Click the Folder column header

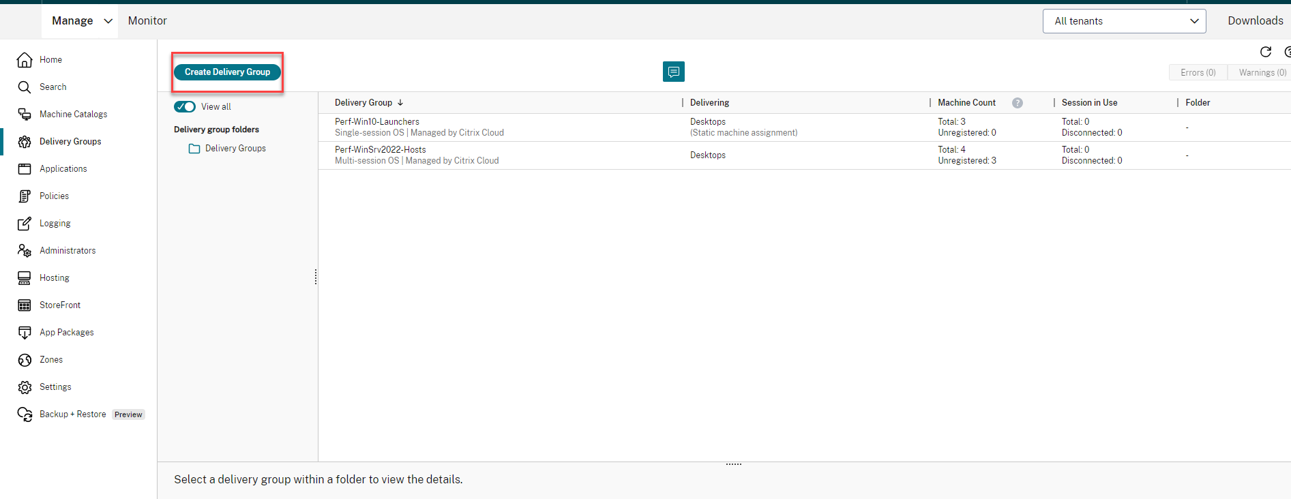[1198, 103]
